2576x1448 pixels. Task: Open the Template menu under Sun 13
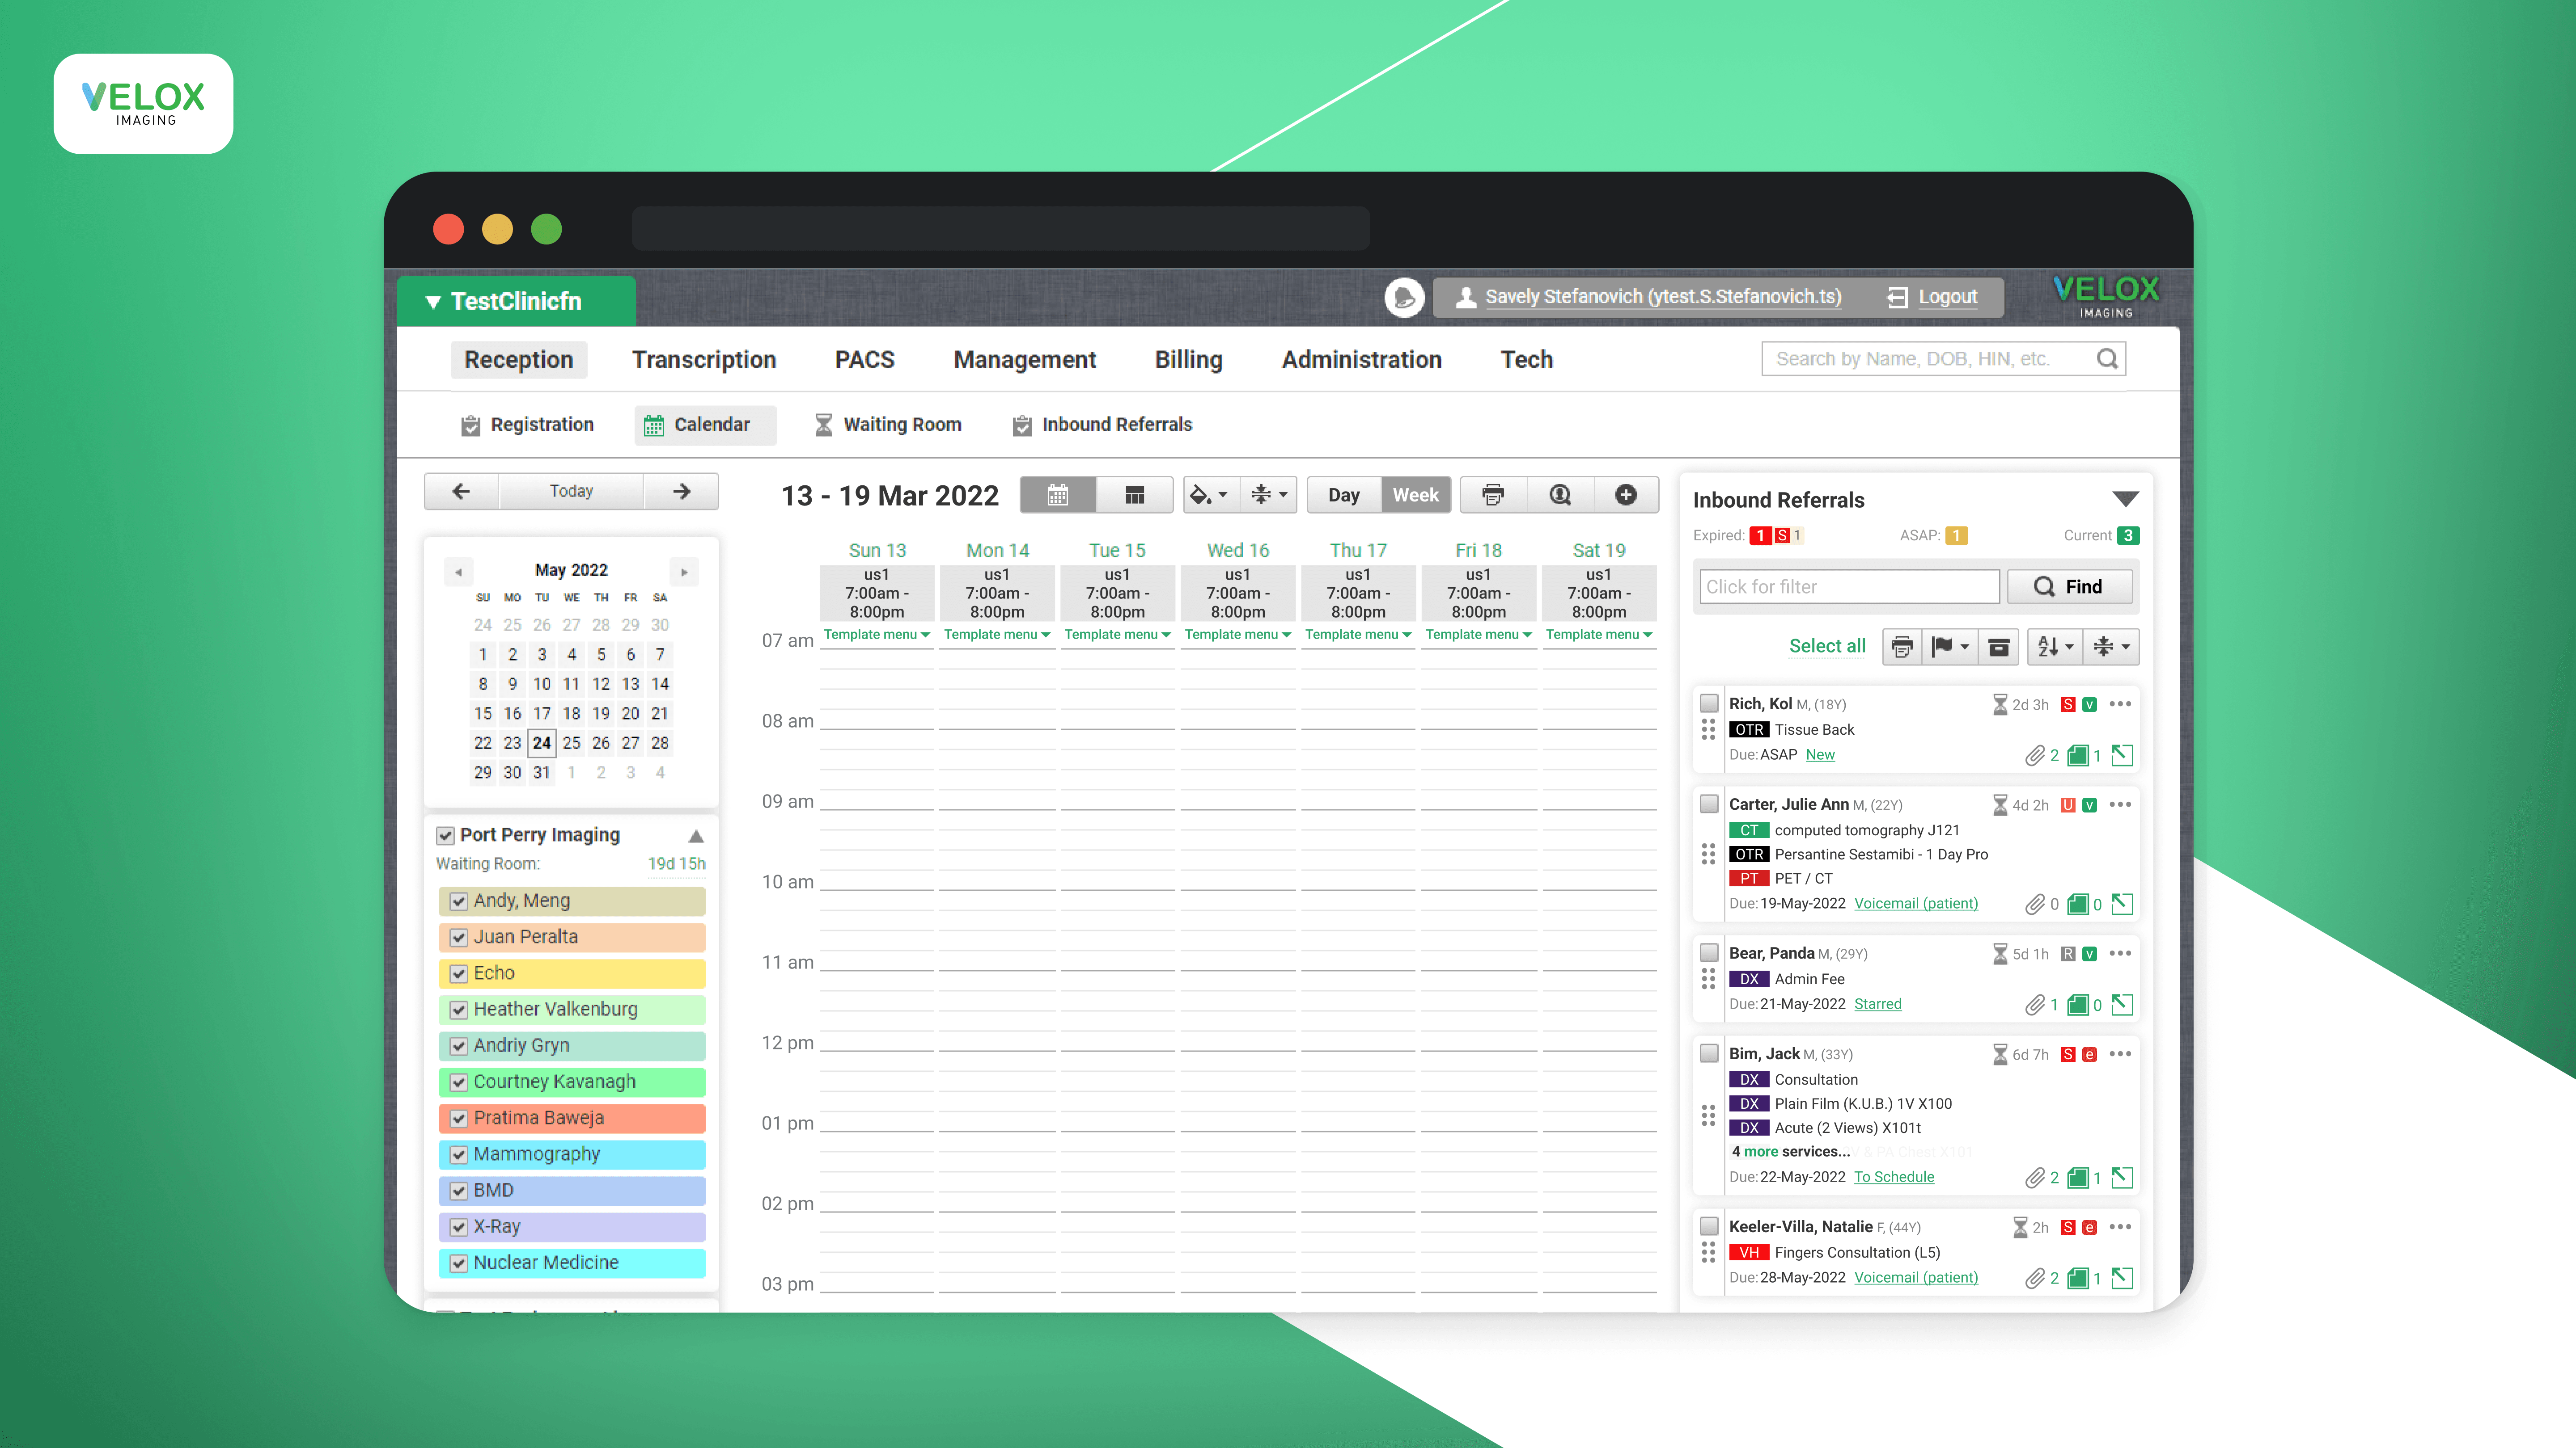[876, 635]
